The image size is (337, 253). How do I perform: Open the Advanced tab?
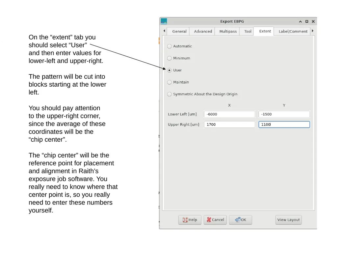click(203, 31)
